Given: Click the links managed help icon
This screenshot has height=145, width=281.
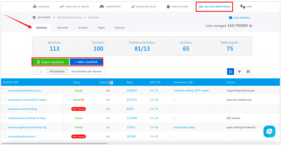Looking at the screenshot, I should click(x=251, y=26).
